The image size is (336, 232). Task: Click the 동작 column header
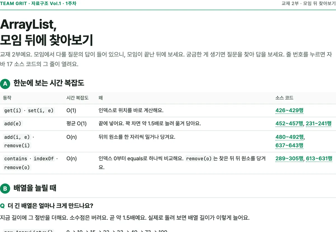tap(7, 98)
